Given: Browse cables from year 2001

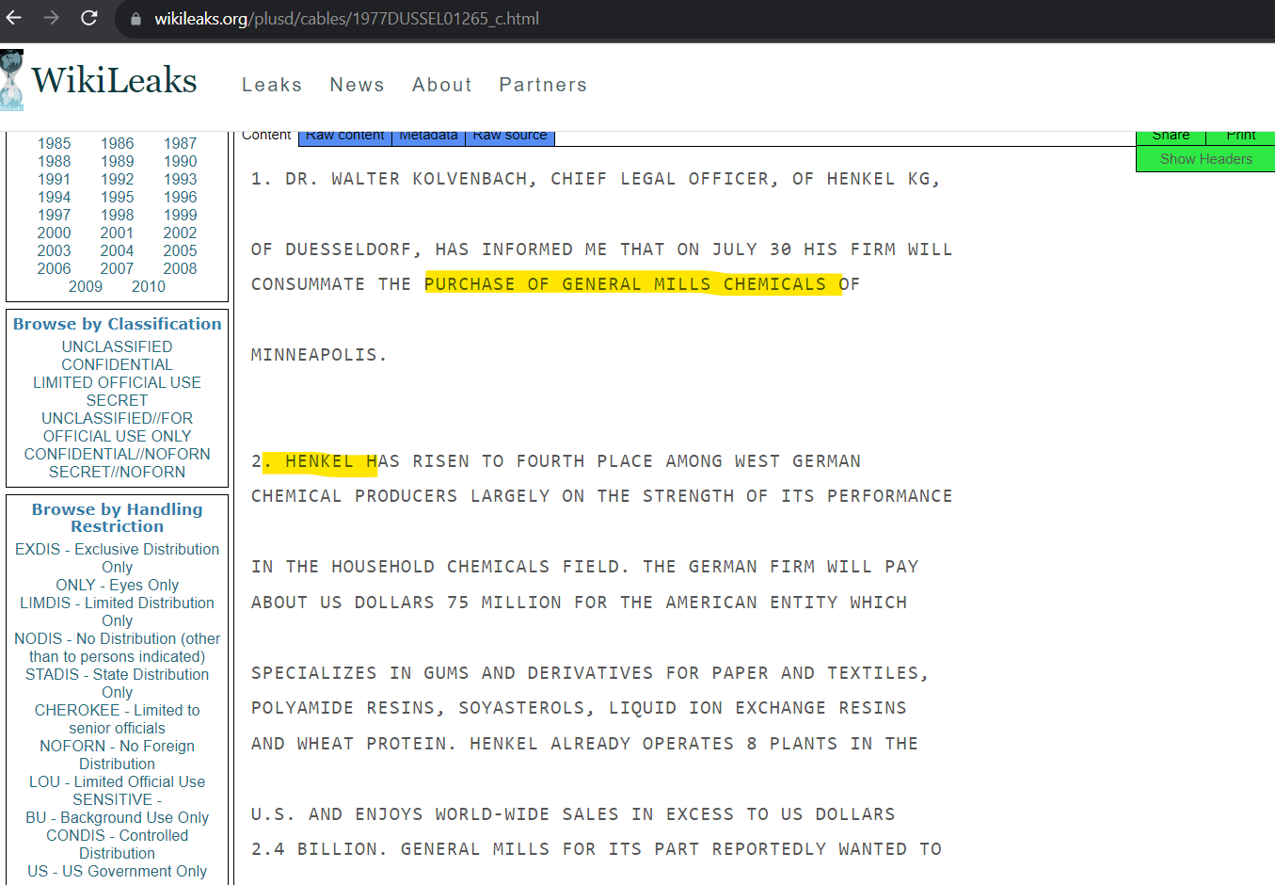Looking at the screenshot, I should point(118,233).
